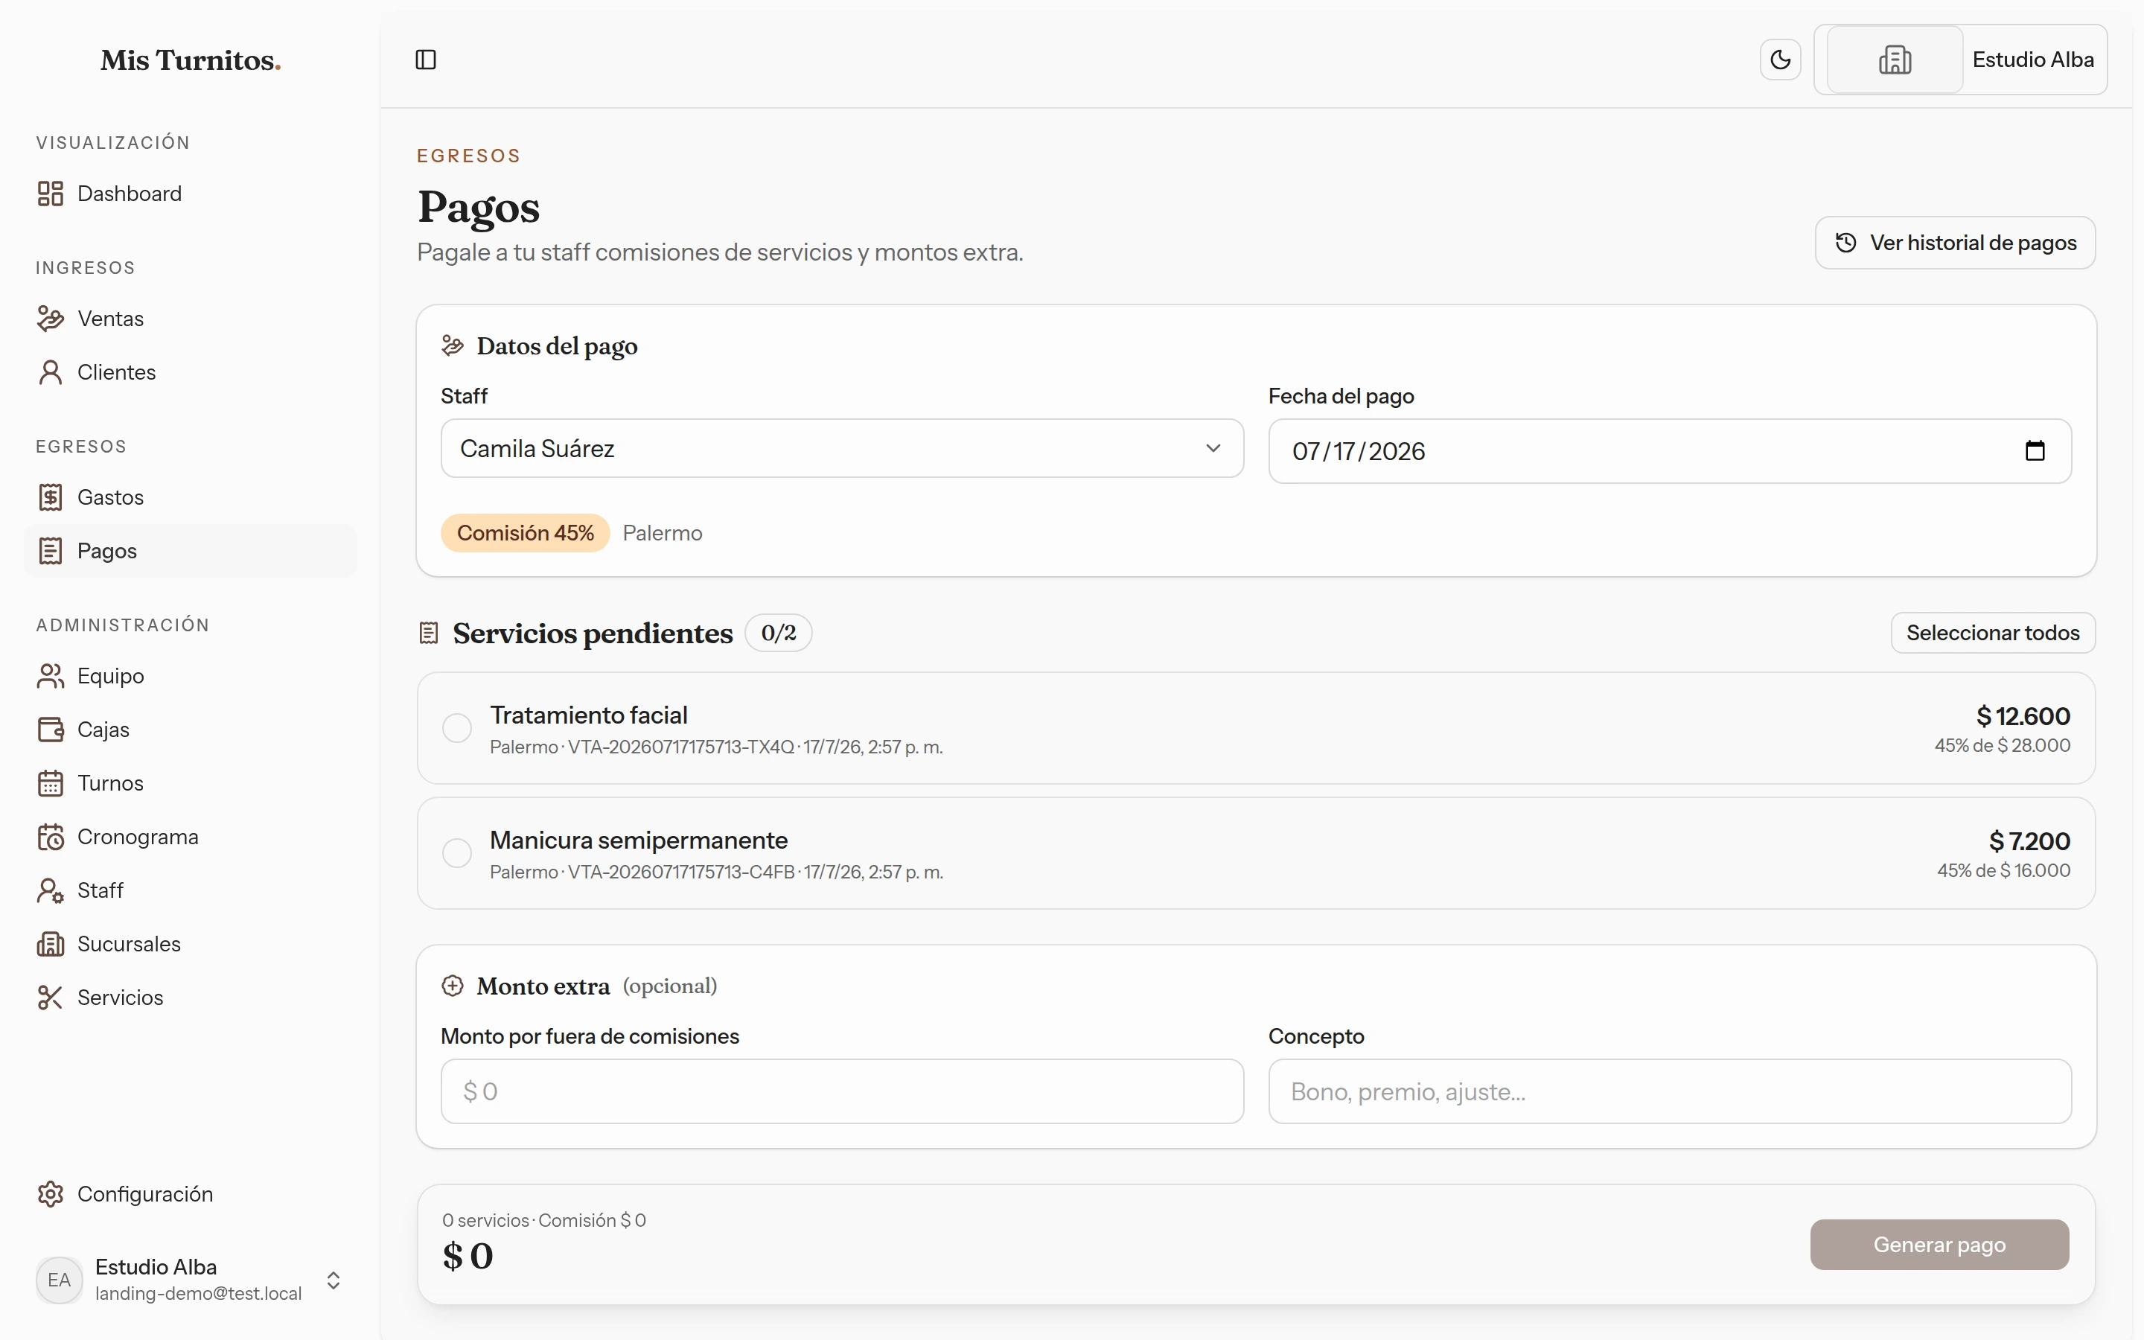Open the Estudio Alba branch selector
The width and height of the screenshot is (2144, 1340).
1959,60
